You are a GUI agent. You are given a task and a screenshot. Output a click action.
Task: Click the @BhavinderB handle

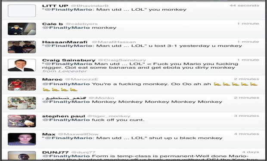tap(90, 6)
